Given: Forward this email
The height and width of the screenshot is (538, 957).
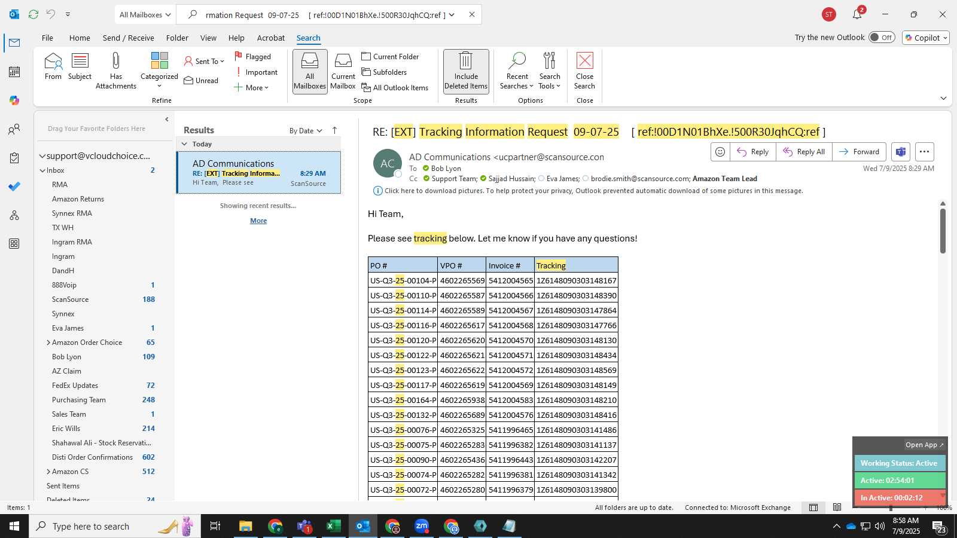Looking at the screenshot, I should pyautogui.click(x=859, y=152).
